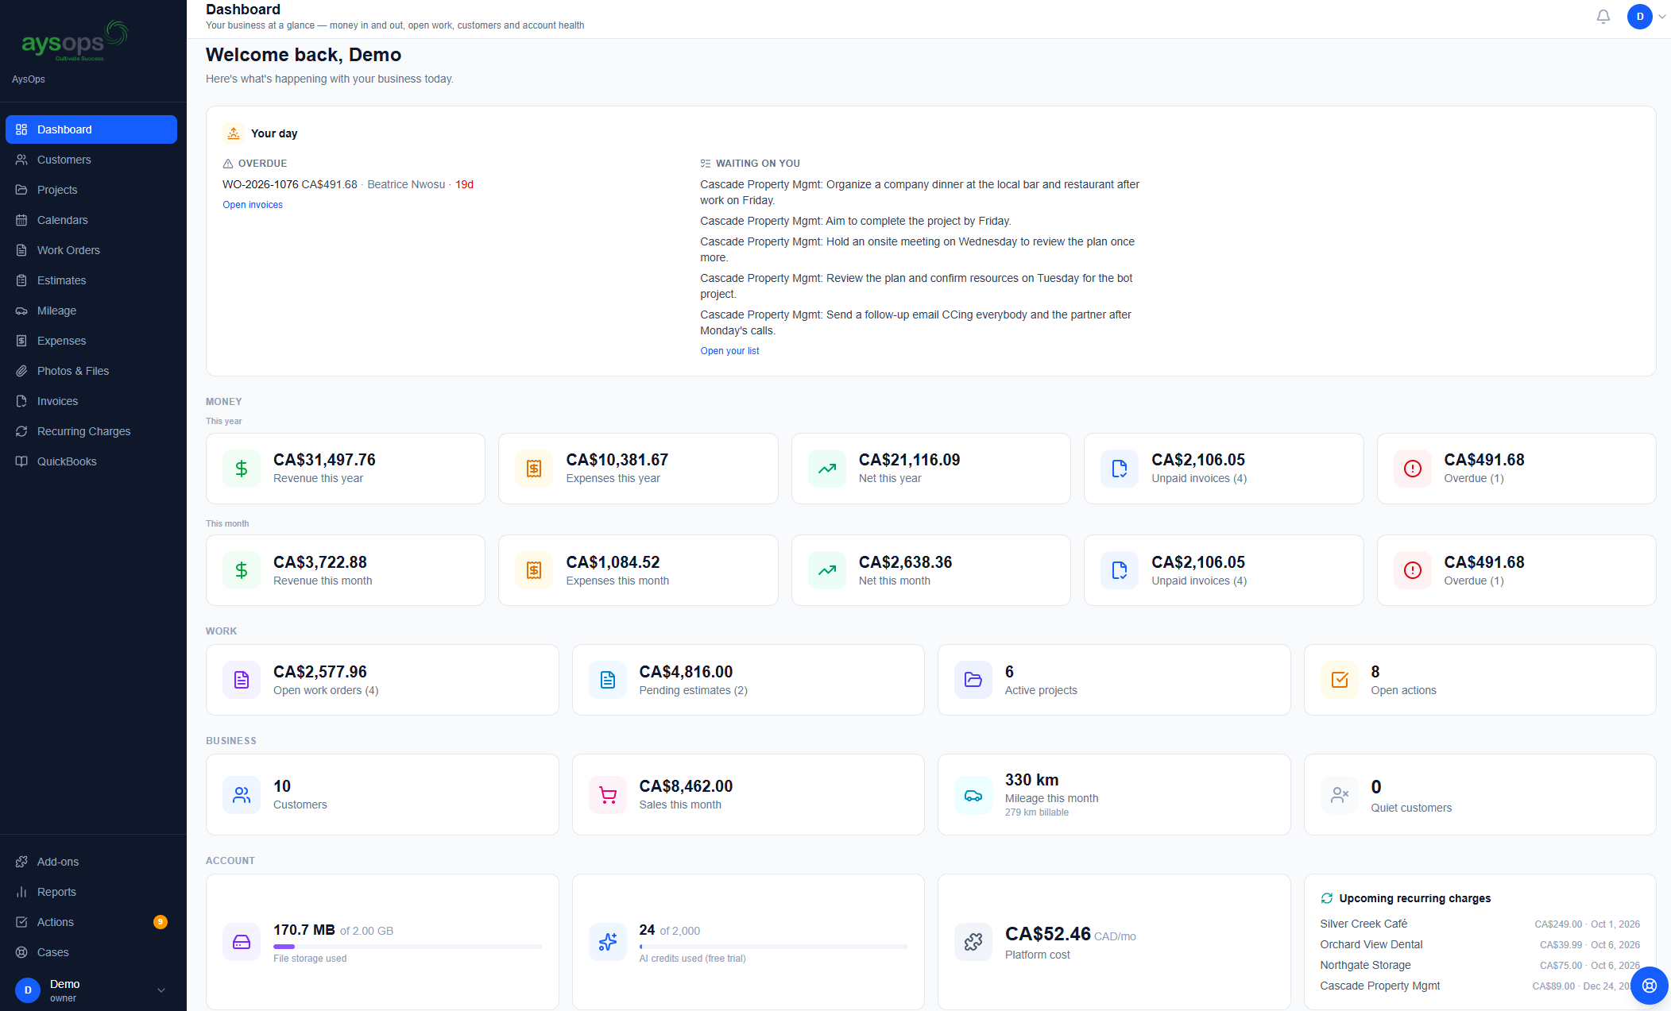This screenshot has height=1011, width=1671.
Task: Open the Pending estimates (2) card
Action: click(x=748, y=680)
